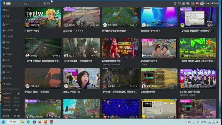The image size is (222, 125).
Task: Open 排行榜 (Rankings) in the sidebar
Action: tap(7, 78)
